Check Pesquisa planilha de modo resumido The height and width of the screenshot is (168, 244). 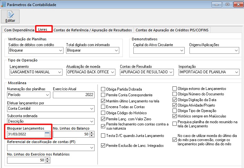(175, 124)
